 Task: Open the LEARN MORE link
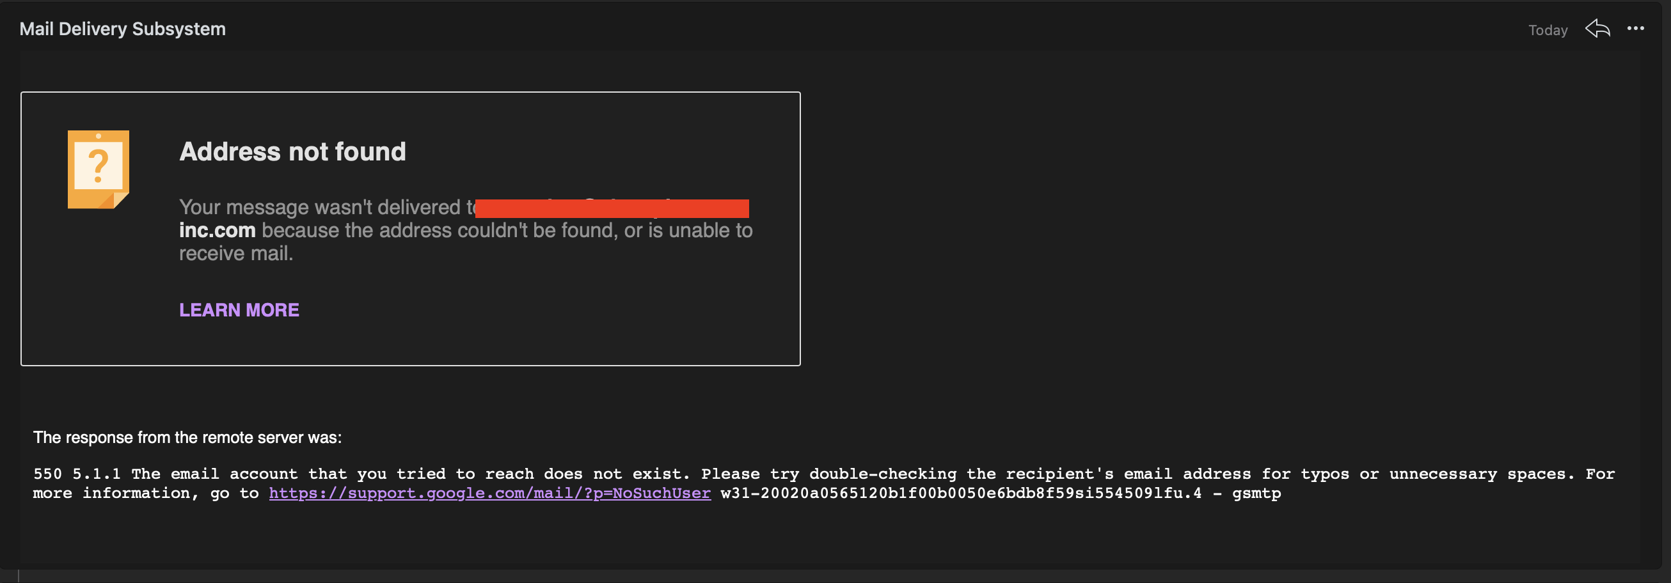tap(239, 310)
